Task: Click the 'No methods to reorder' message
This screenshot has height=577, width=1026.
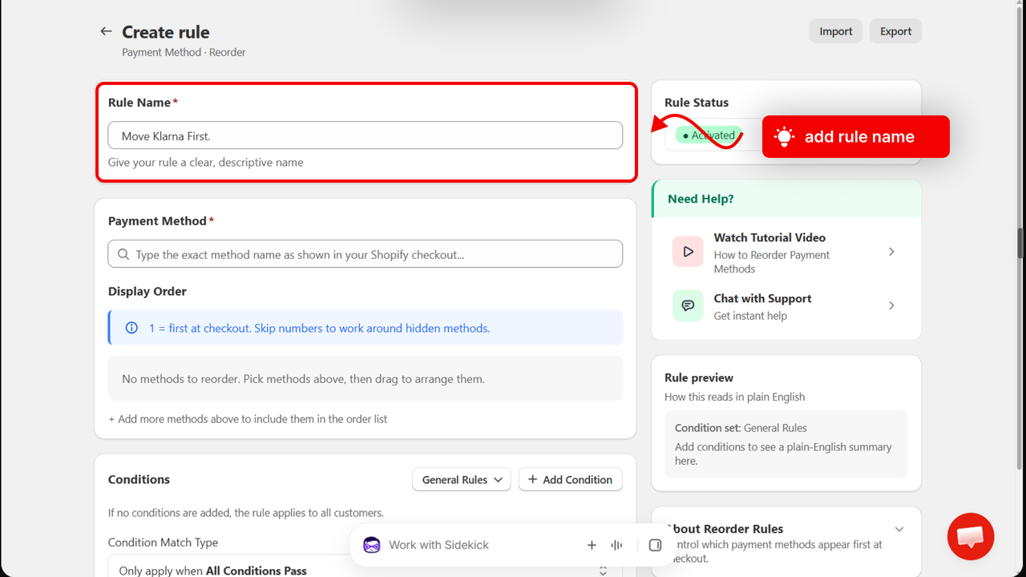Action: tap(303, 378)
